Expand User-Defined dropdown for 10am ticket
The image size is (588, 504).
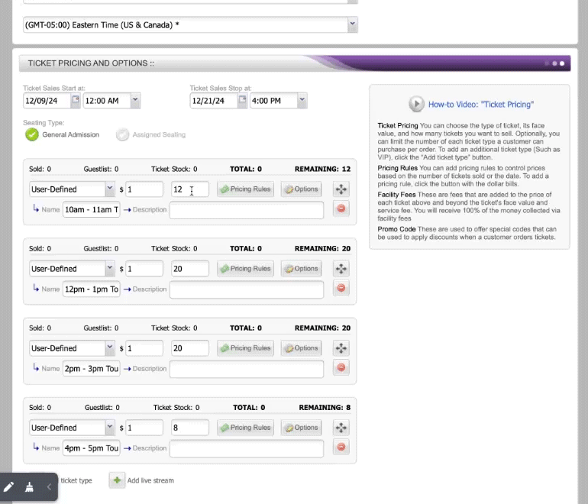109,189
